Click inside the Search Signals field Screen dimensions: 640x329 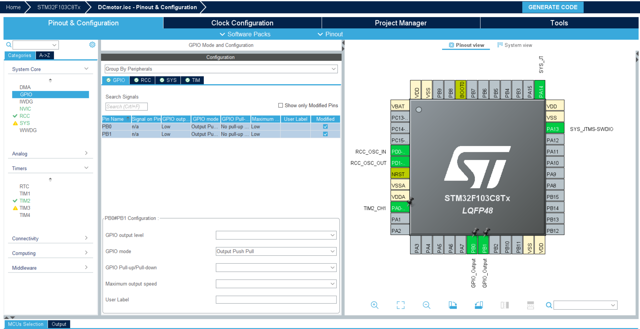pyautogui.click(x=126, y=106)
